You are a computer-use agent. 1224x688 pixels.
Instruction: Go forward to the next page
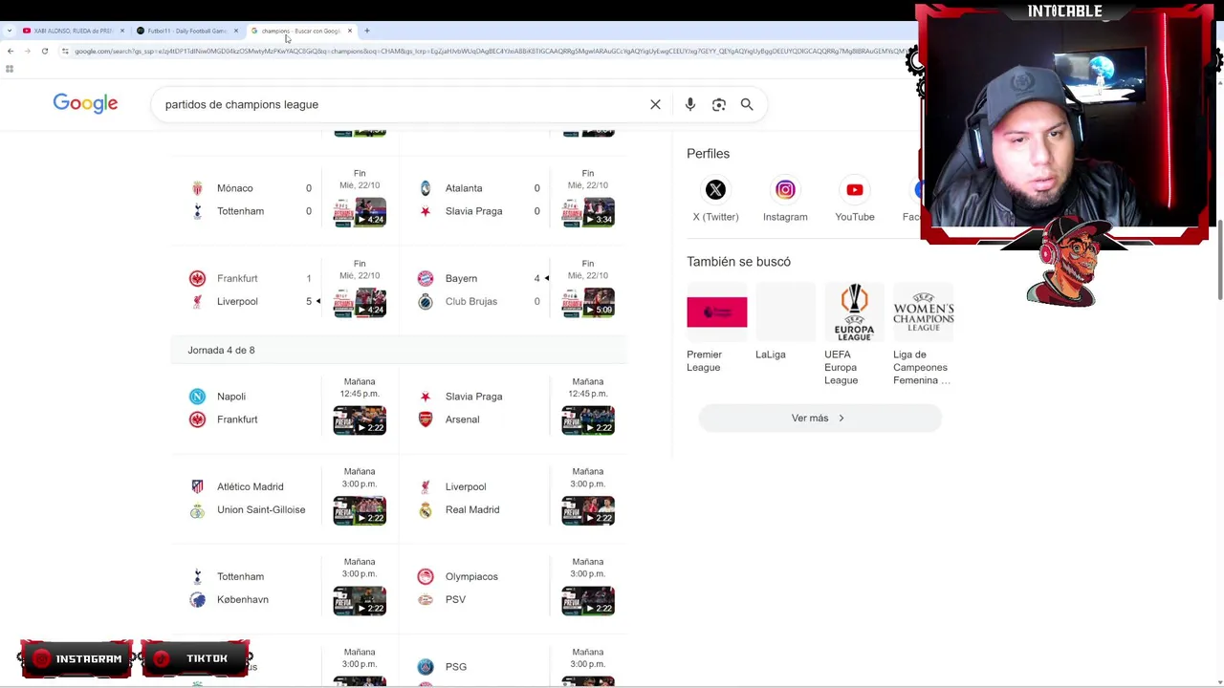click(27, 51)
